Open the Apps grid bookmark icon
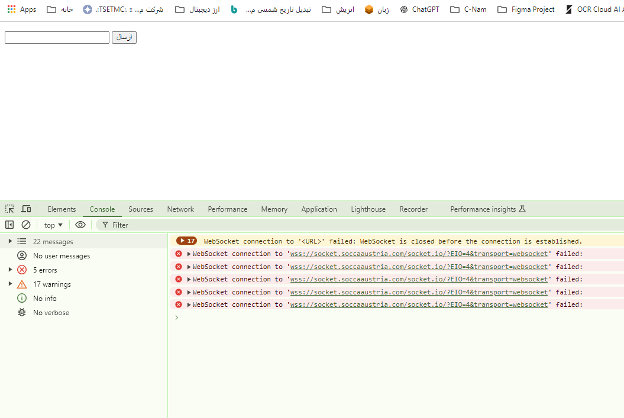The width and height of the screenshot is (624, 418). (x=12, y=9)
